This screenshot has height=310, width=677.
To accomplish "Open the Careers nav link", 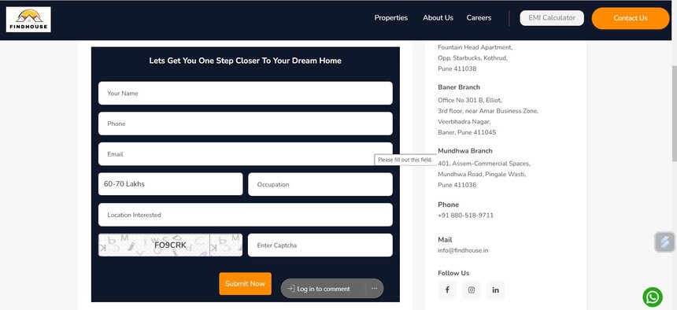I will pos(479,17).
